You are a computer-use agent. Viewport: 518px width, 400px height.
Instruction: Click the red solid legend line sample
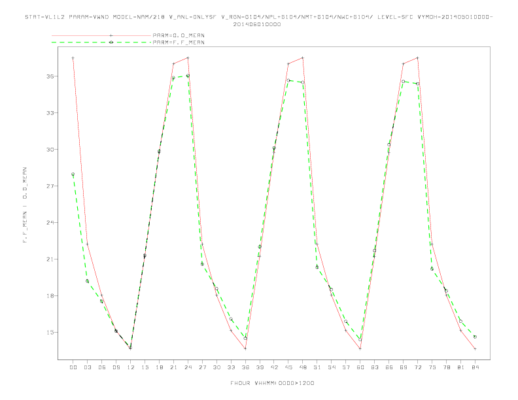[101, 35]
